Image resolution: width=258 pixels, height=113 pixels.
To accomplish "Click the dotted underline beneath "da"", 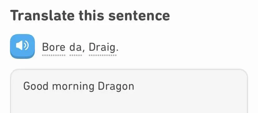I will tap(76, 55).
